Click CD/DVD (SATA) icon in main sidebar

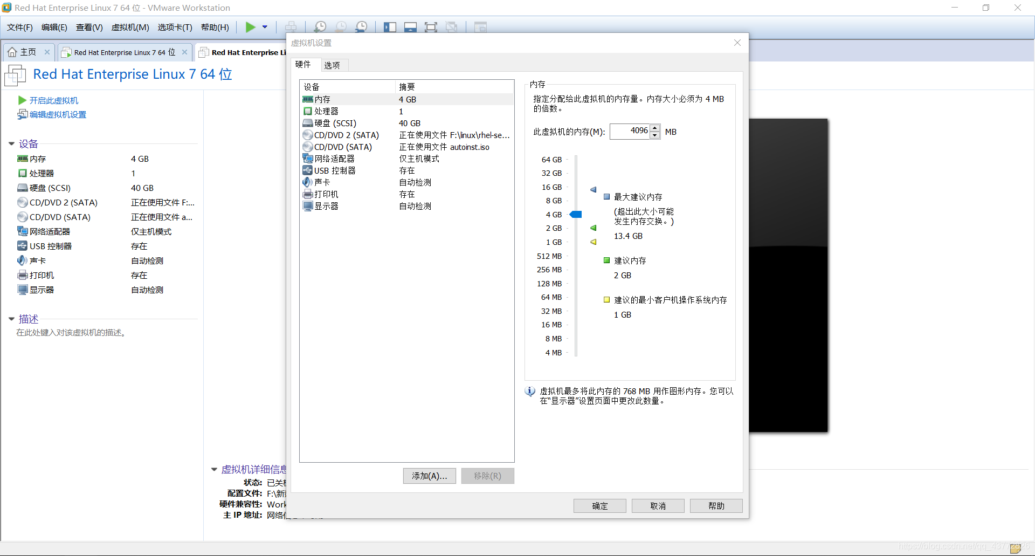point(23,217)
